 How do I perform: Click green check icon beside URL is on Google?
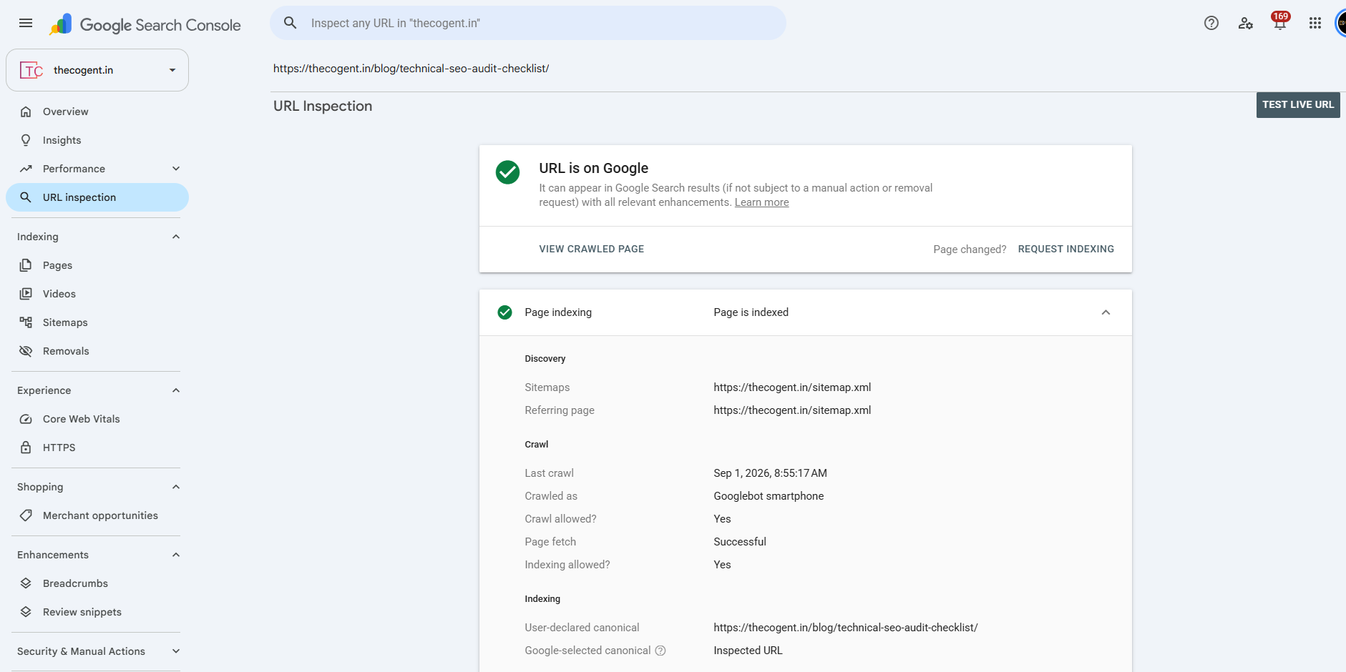(508, 172)
